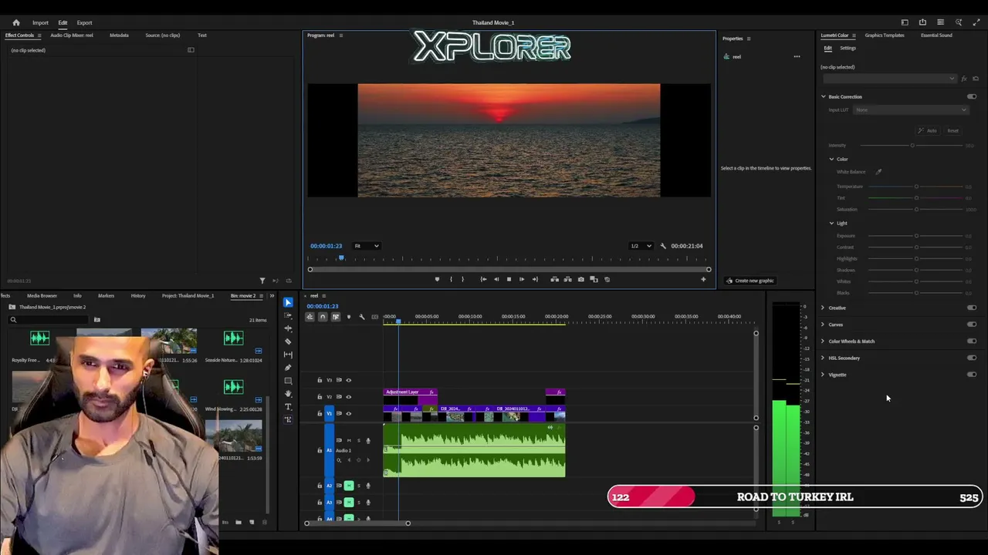The height and width of the screenshot is (555, 988).
Task: Go to Out point
Action: (535, 279)
